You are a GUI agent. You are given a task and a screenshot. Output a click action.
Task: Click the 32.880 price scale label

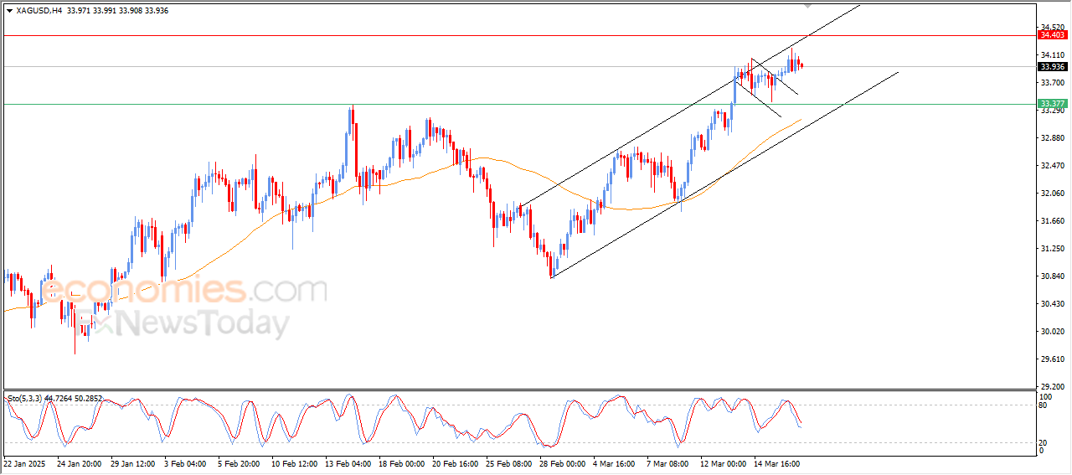pyautogui.click(x=1052, y=138)
